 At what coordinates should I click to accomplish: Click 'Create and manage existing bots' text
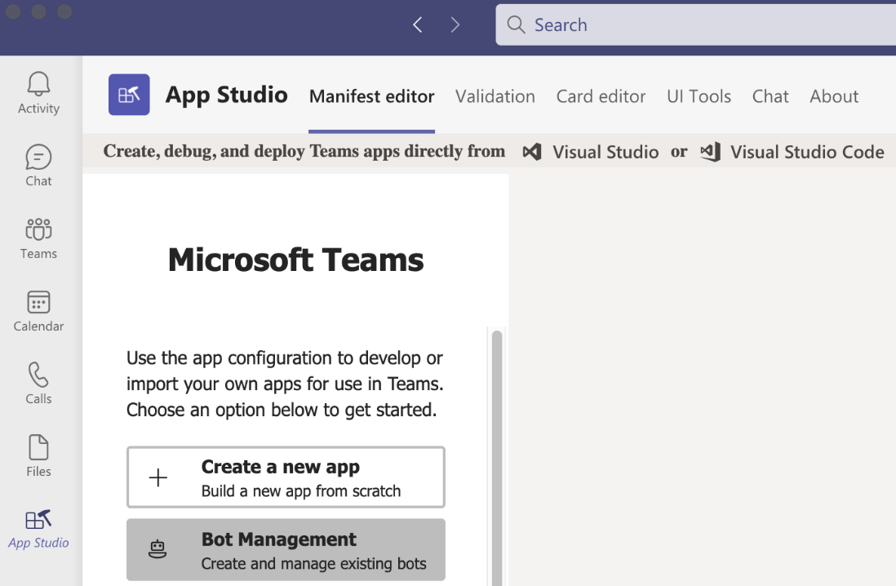click(x=313, y=564)
